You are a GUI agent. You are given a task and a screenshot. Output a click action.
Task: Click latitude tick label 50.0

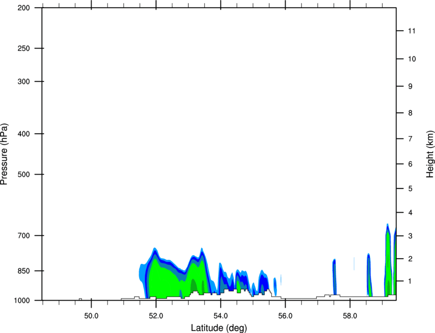click(x=91, y=316)
